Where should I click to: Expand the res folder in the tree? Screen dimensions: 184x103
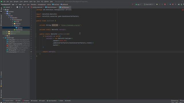pos(5,36)
